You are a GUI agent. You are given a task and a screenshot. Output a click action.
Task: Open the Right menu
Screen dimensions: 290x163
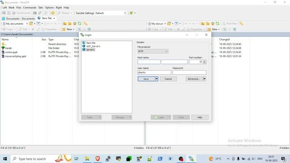point(59,8)
